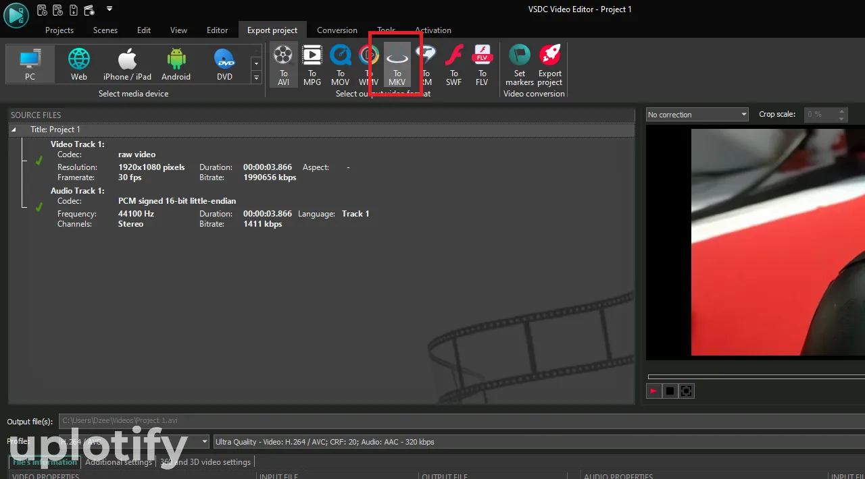Toggle fullscreen preview icon
The height and width of the screenshot is (479, 865).
point(686,391)
